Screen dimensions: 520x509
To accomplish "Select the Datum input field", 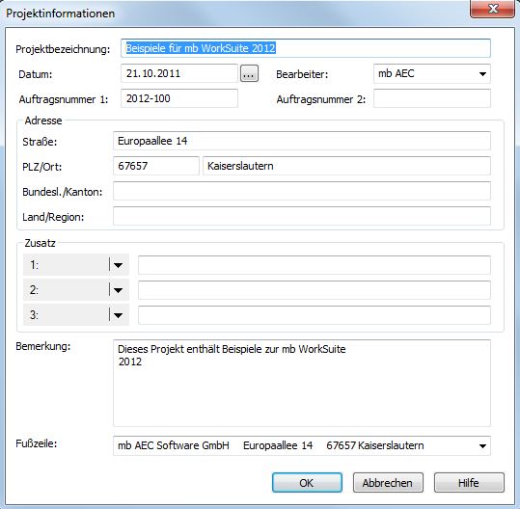I will [x=179, y=73].
